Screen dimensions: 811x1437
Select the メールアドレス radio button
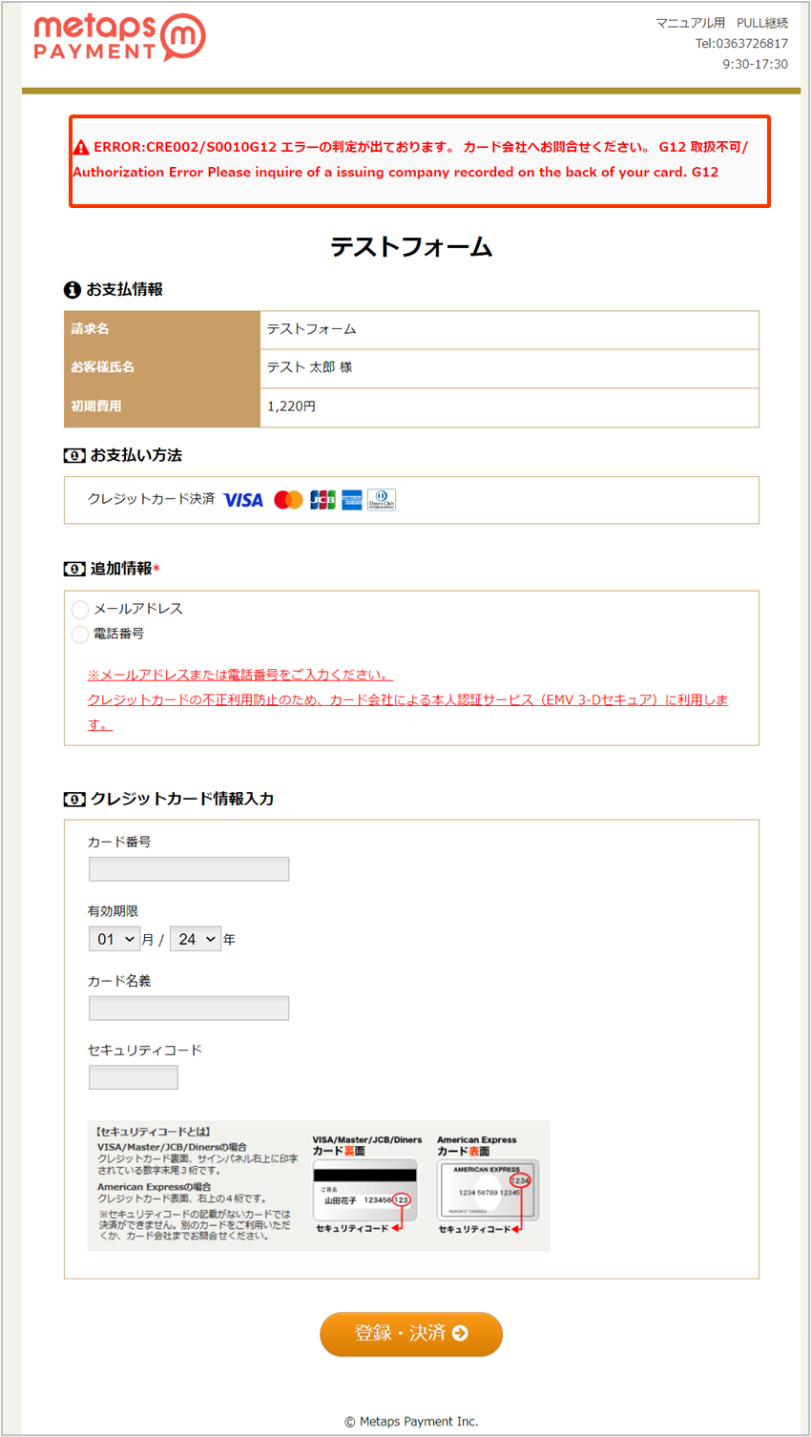pos(80,610)
